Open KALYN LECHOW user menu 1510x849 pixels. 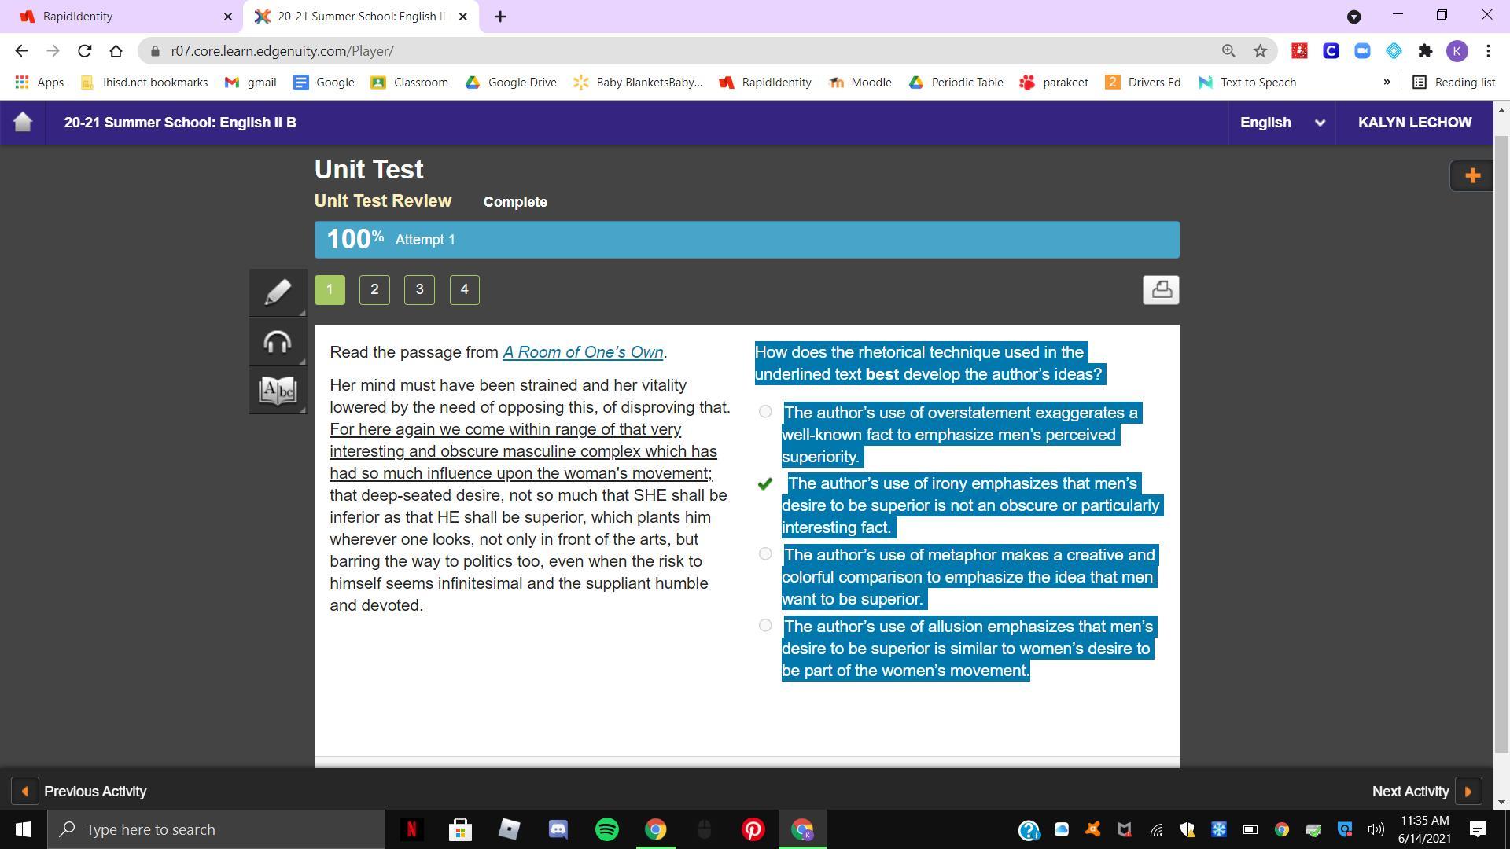click(x=1414, y=123)
